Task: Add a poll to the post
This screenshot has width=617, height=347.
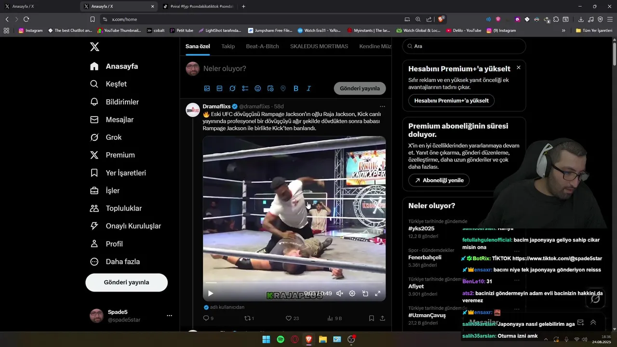Action: pyautogui.click(x=245, y=89)
